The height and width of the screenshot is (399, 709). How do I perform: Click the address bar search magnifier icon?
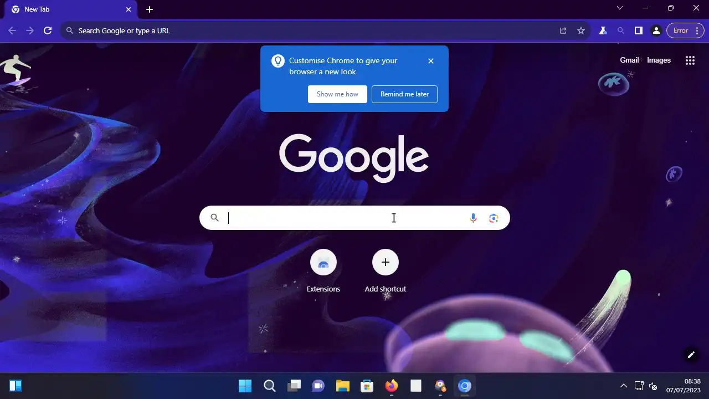point(69,30)
